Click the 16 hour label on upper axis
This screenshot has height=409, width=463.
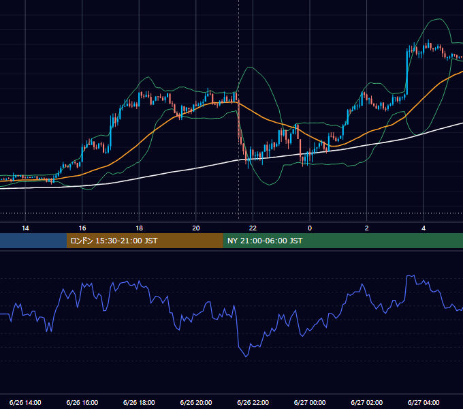(82, 228)
